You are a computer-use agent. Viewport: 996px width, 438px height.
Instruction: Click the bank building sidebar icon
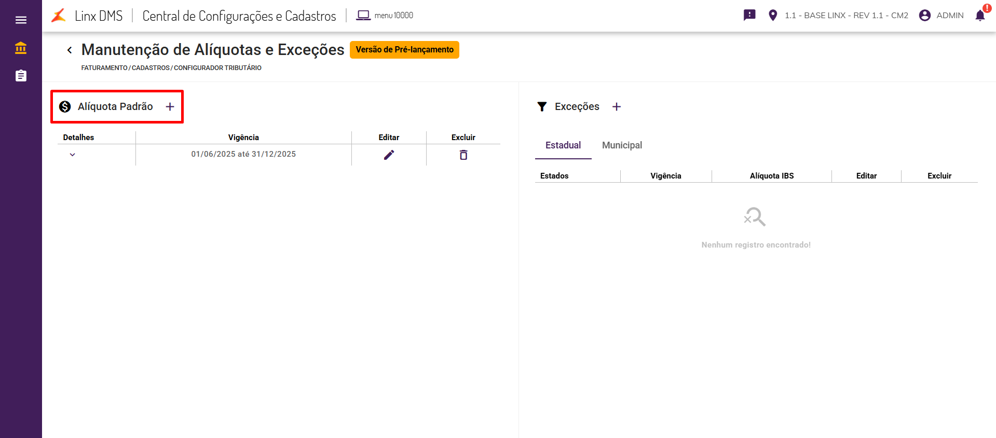point(21,48)
